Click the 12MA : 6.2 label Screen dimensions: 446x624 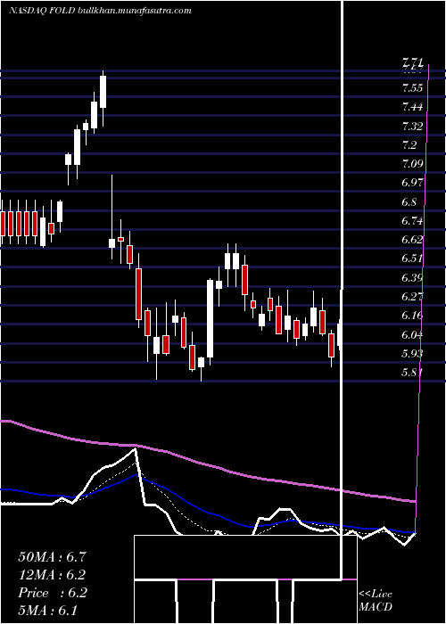(52, 575)
